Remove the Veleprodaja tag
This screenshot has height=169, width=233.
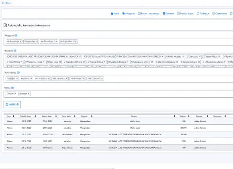pos(37,41)
